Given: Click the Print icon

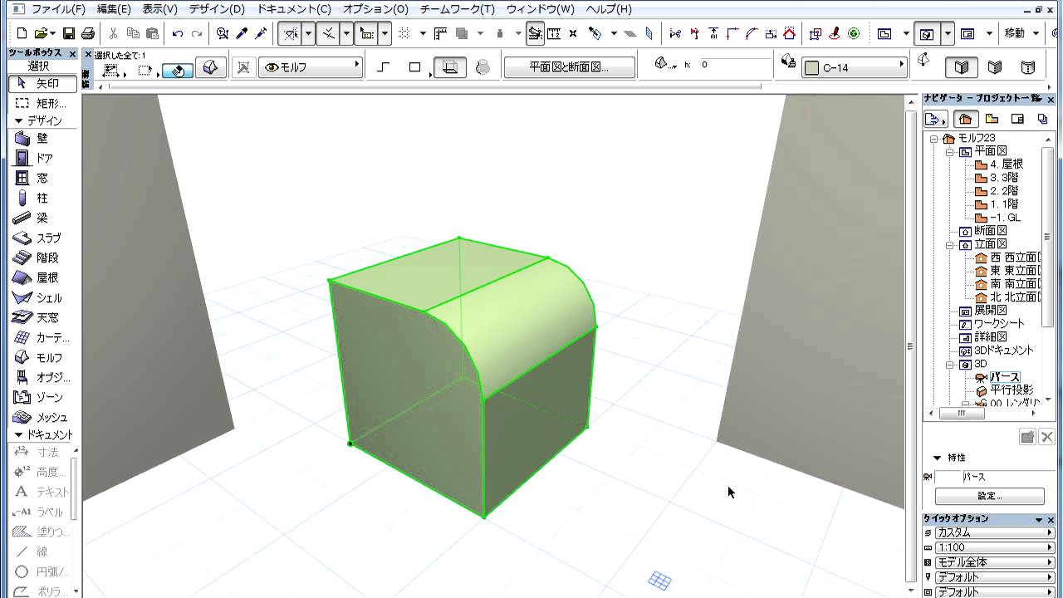Looking at the screenshot, I should pos(88,34).
